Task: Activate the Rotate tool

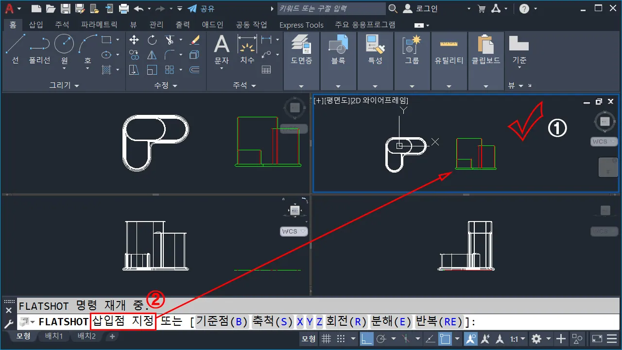Action: click(152, 40)
